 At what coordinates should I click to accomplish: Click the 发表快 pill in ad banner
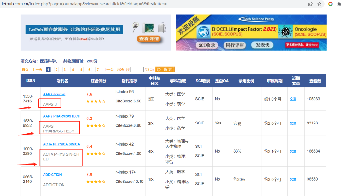point(262,45)
